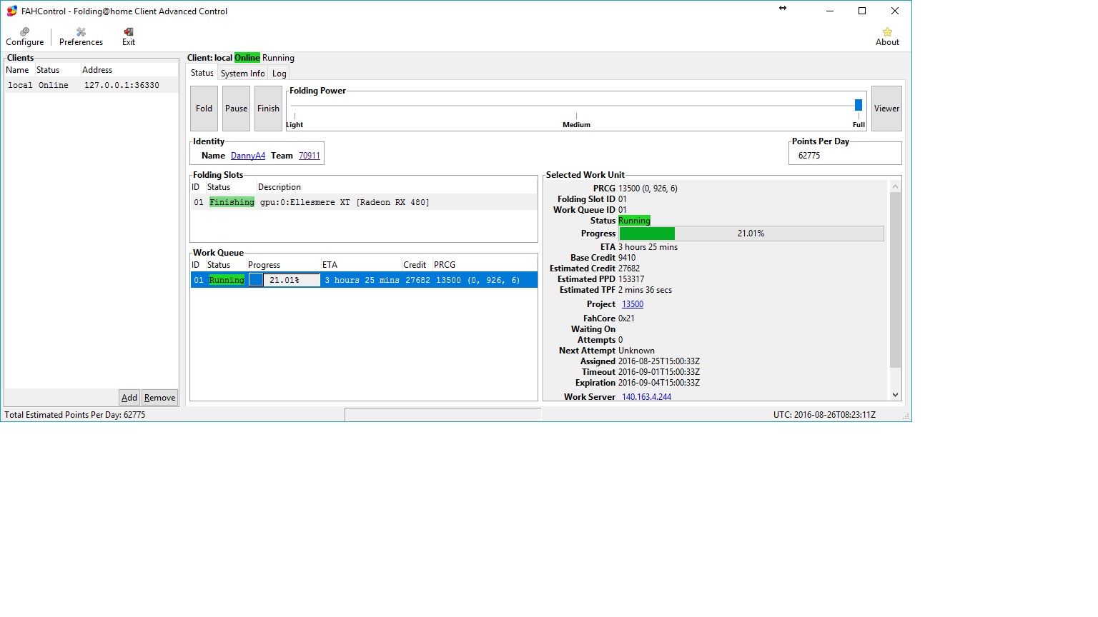
Task: Click the Base Credit value 9410
Action: tap(627, 258)
